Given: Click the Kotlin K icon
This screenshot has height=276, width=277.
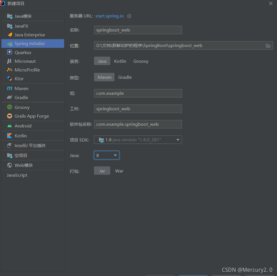Looking at the screenshot, I should coord(10,136).
